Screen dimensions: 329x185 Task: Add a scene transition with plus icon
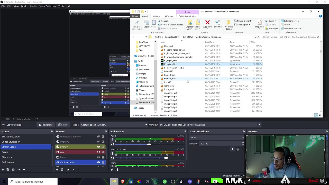click(x=232, y=149)
